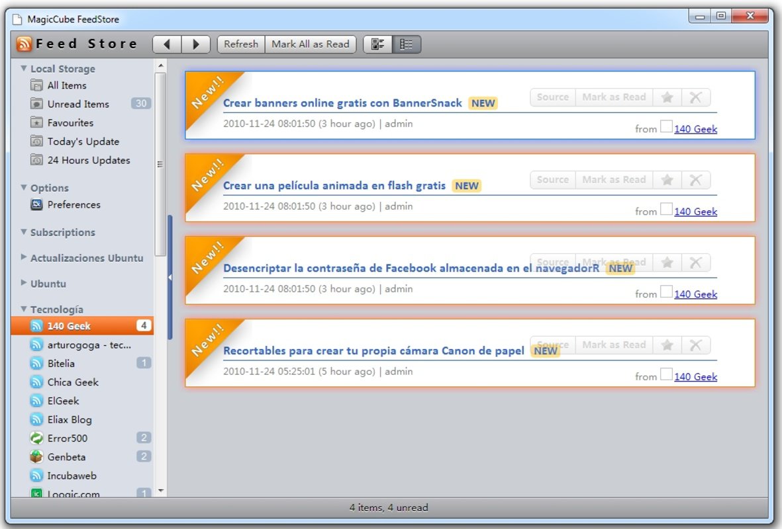Screen dimensions: 782x529
Task: Switch to detailed card view icon
Action: tap(377, 44)
